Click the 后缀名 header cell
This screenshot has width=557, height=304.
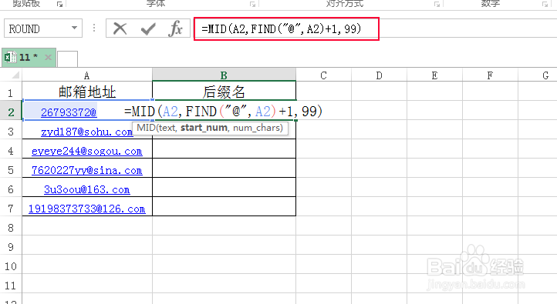224,92
